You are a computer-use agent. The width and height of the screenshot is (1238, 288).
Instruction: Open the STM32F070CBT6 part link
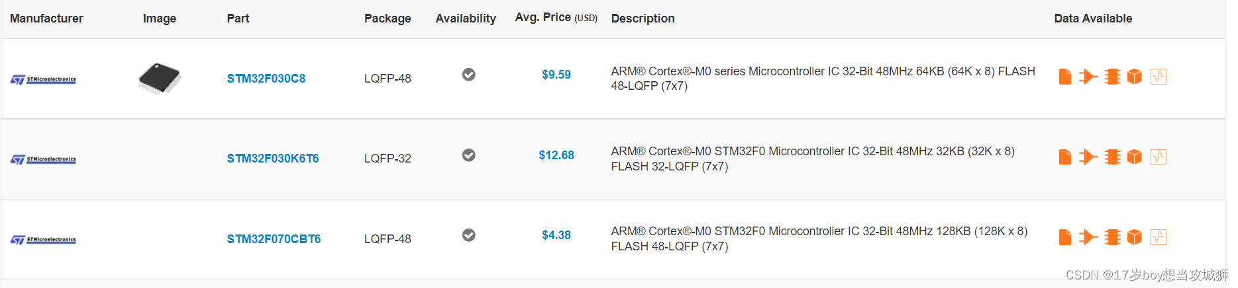click(274, 239)
